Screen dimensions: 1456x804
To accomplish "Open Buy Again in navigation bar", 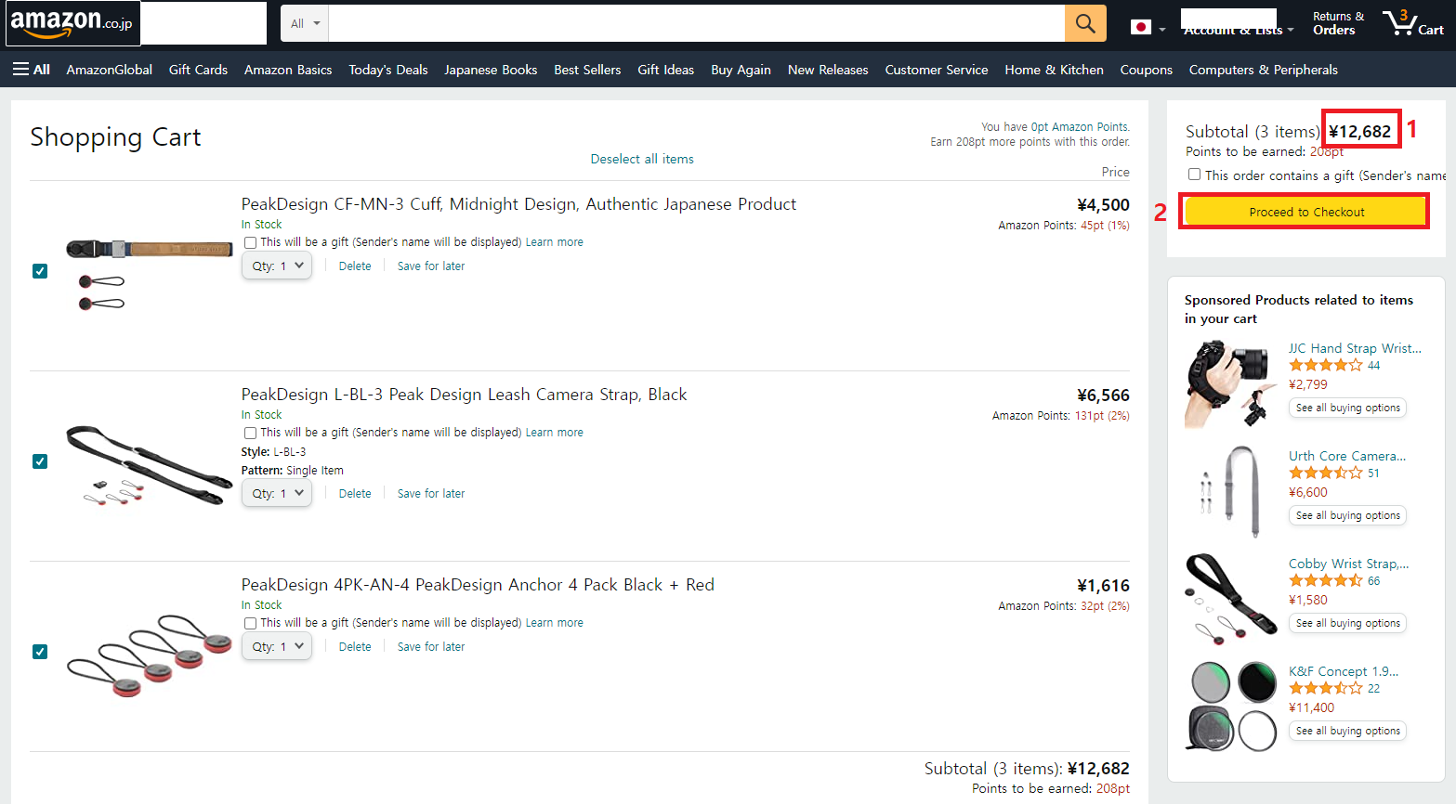I will [741, 70].
